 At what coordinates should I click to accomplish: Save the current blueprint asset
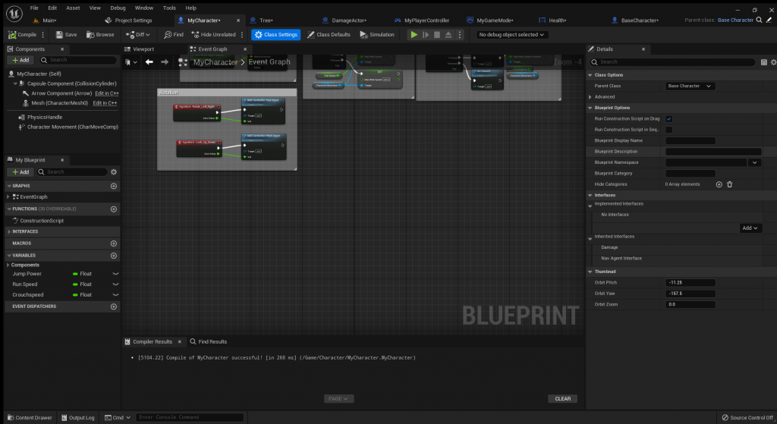[x=67, y=35]
